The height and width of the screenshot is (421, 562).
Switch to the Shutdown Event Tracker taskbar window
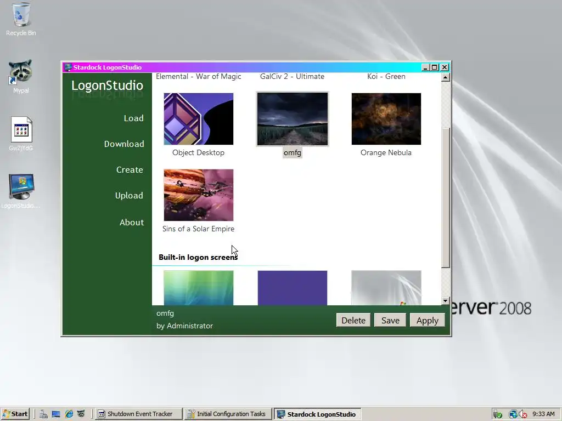click(139, 414)
